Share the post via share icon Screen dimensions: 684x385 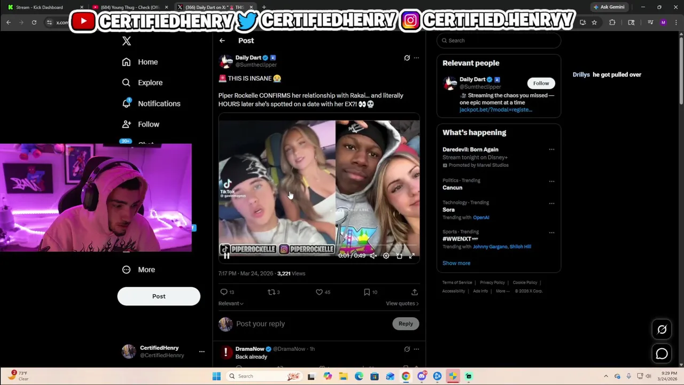coord(414,292)
